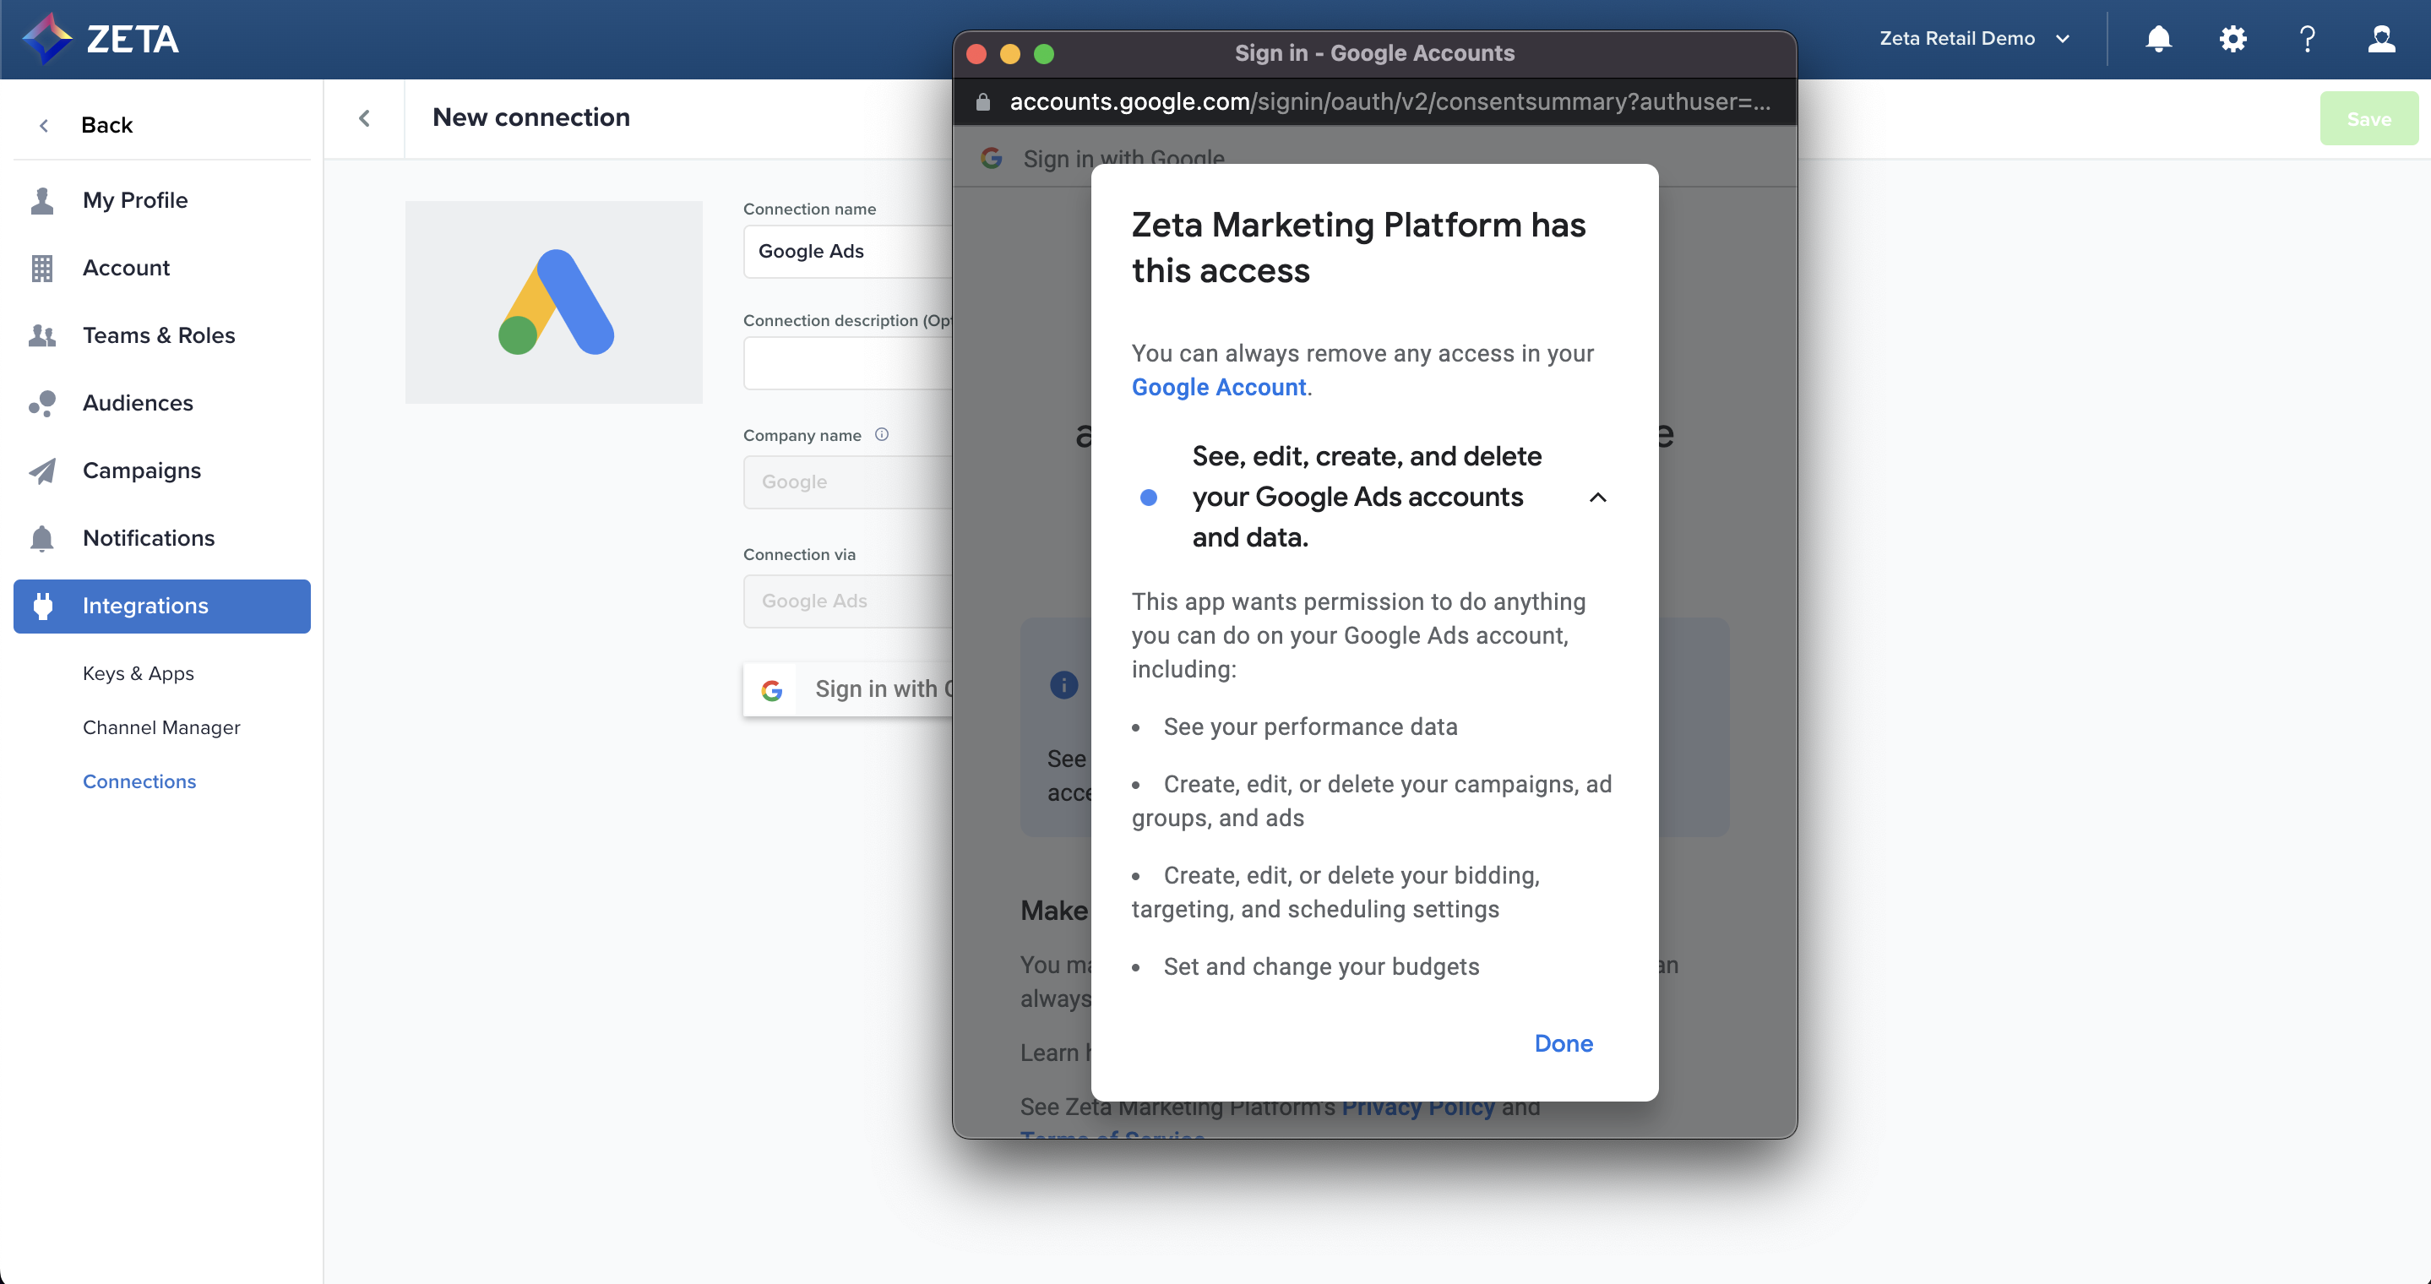Open the Zeta Retail Demo account dropdown
2431x1284 pixels.
click(1973, 39)
